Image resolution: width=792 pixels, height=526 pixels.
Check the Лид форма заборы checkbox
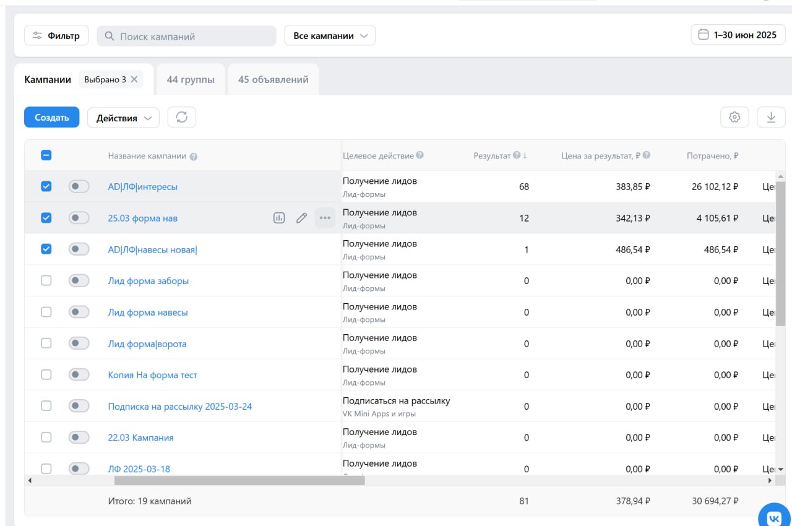[x=46, y=280]
